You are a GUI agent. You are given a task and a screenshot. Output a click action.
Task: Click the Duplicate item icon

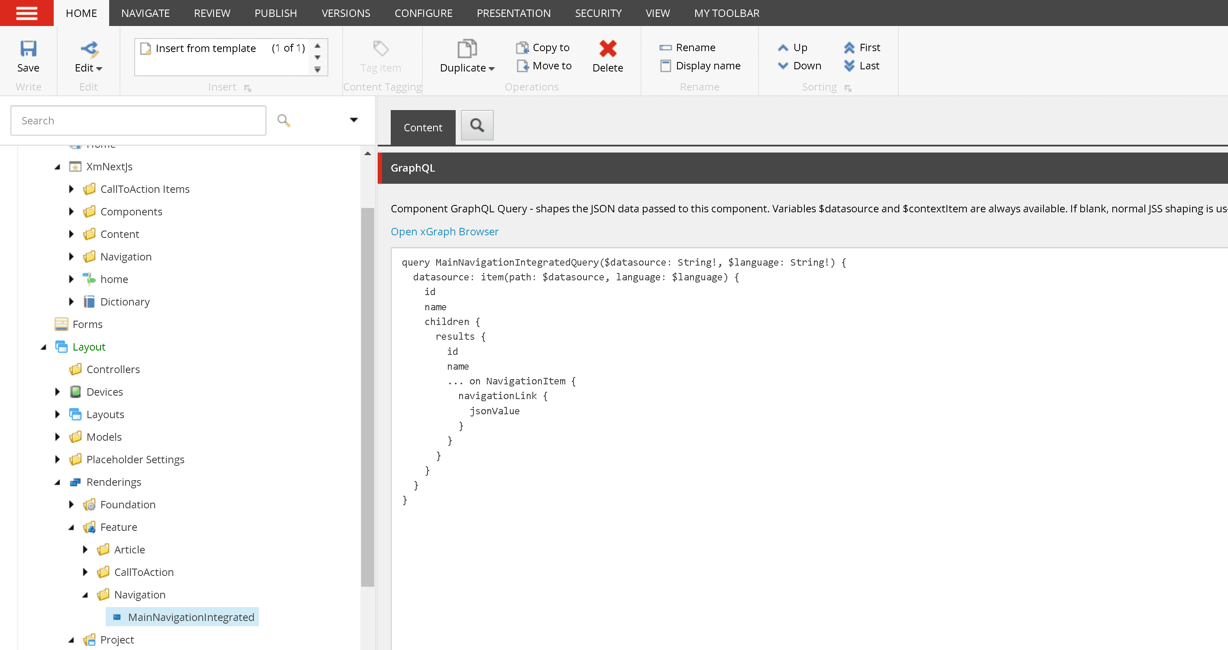[x=467, y=49]
